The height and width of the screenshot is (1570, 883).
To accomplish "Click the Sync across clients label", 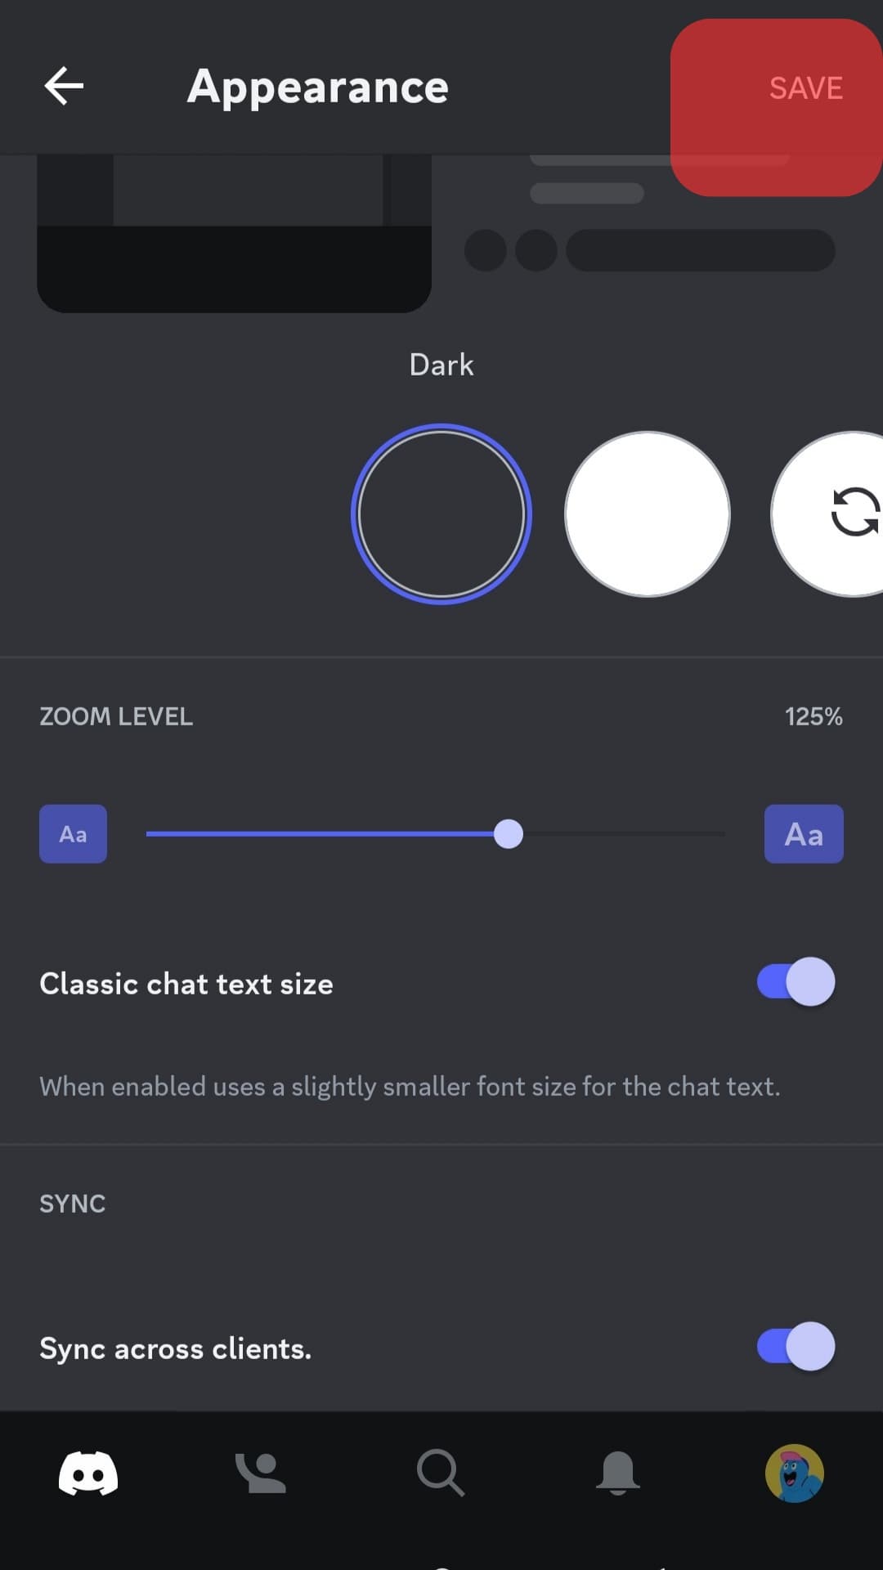I will 176,1348.
